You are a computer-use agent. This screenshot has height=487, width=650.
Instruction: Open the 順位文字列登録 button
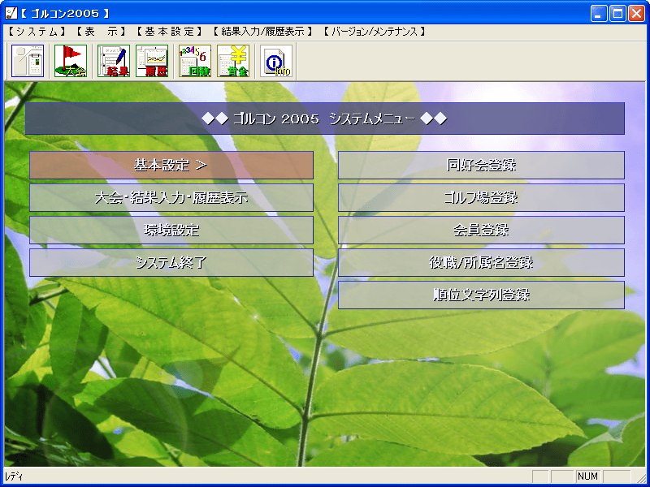[x=481, y=295]
